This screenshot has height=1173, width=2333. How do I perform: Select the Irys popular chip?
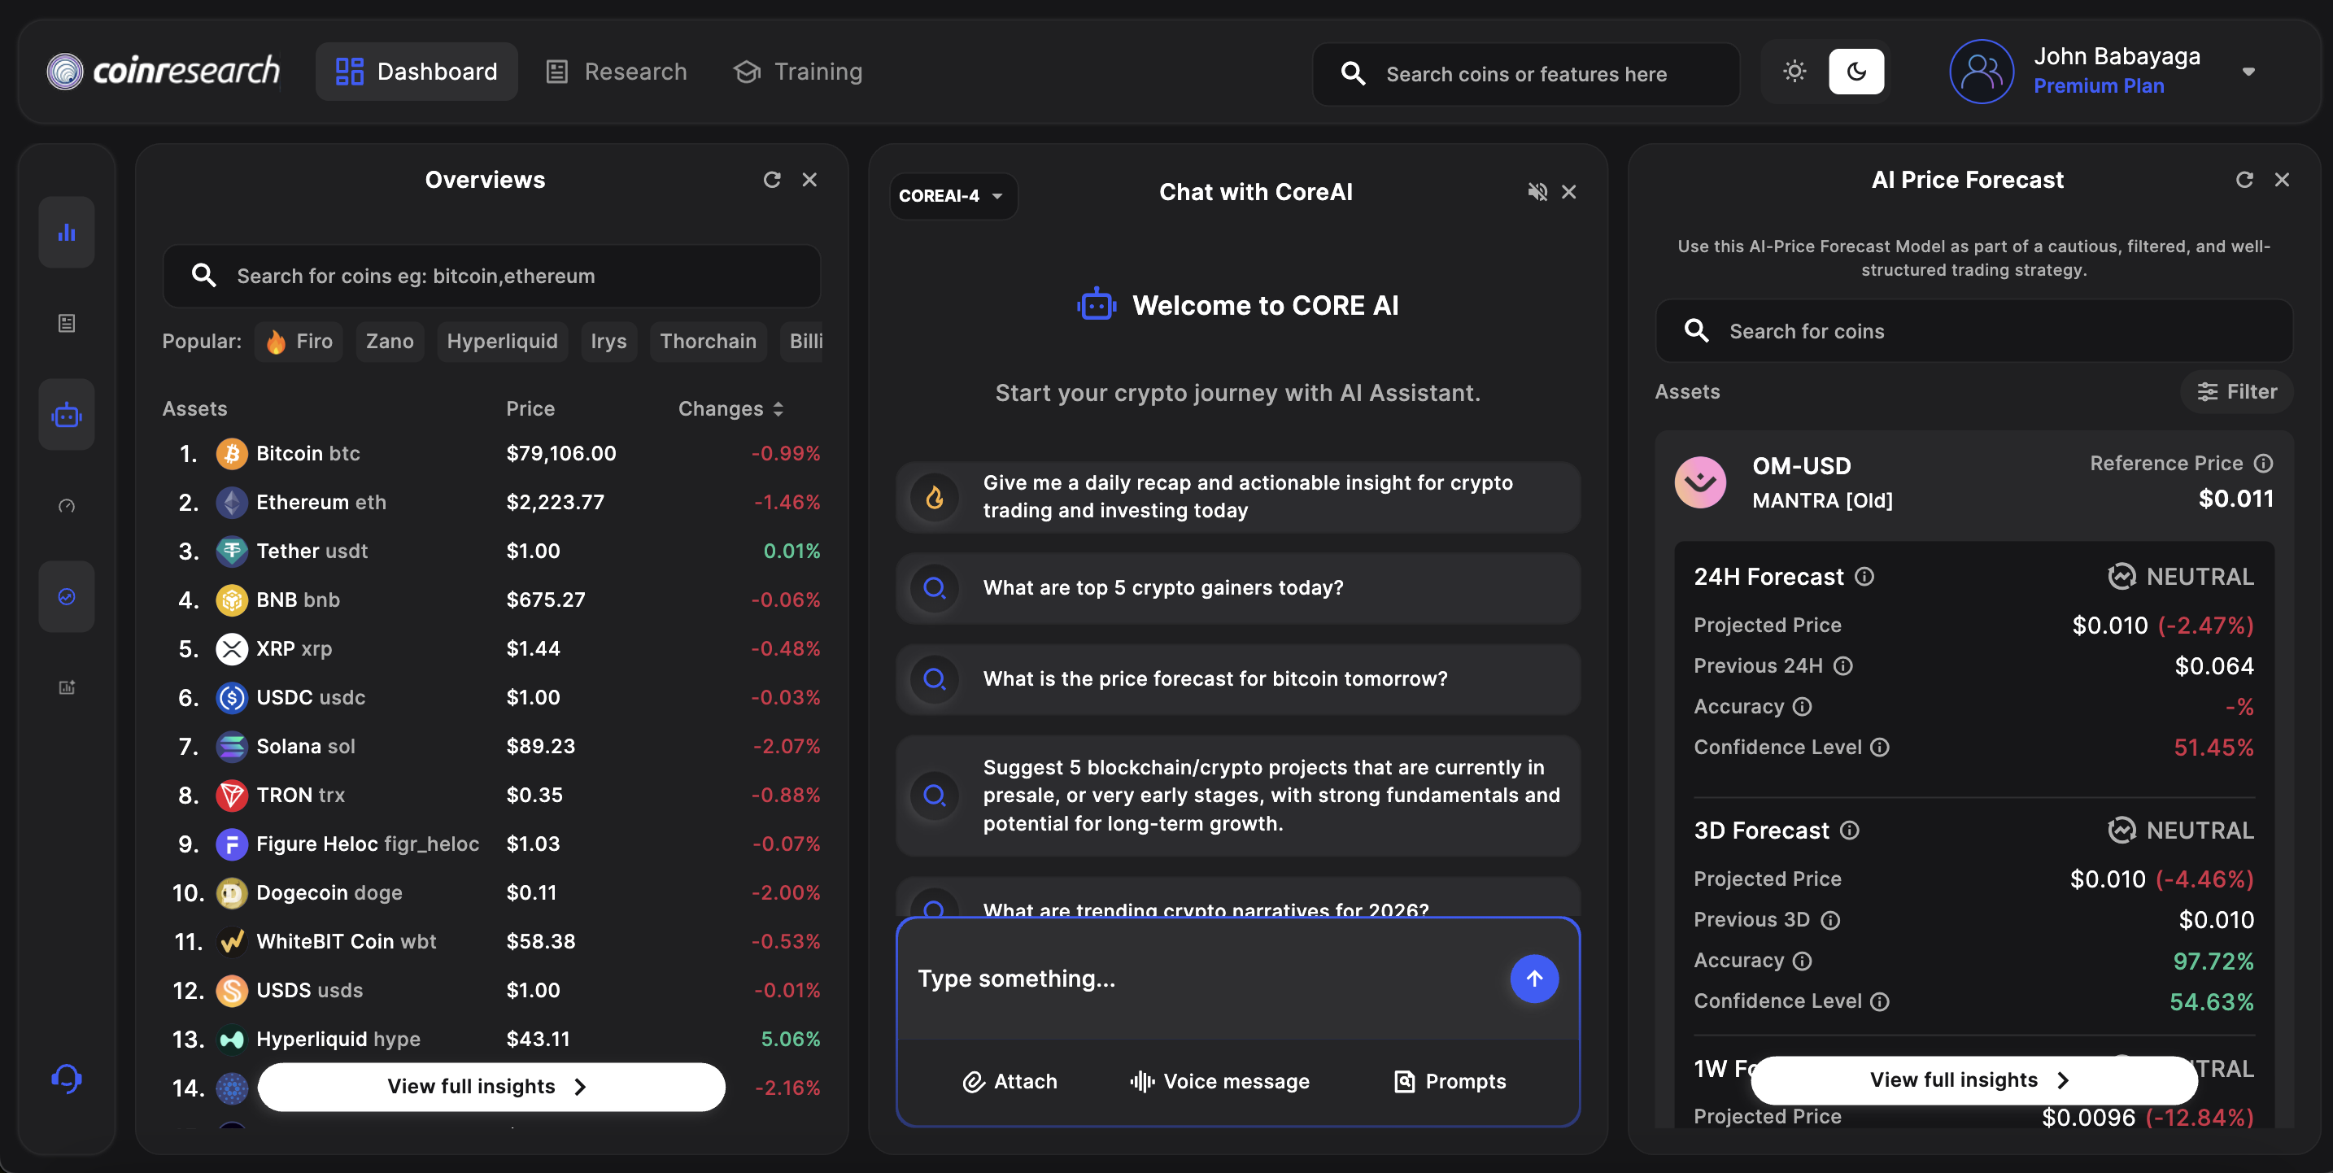pyautogui.click(x=608, y=342)
